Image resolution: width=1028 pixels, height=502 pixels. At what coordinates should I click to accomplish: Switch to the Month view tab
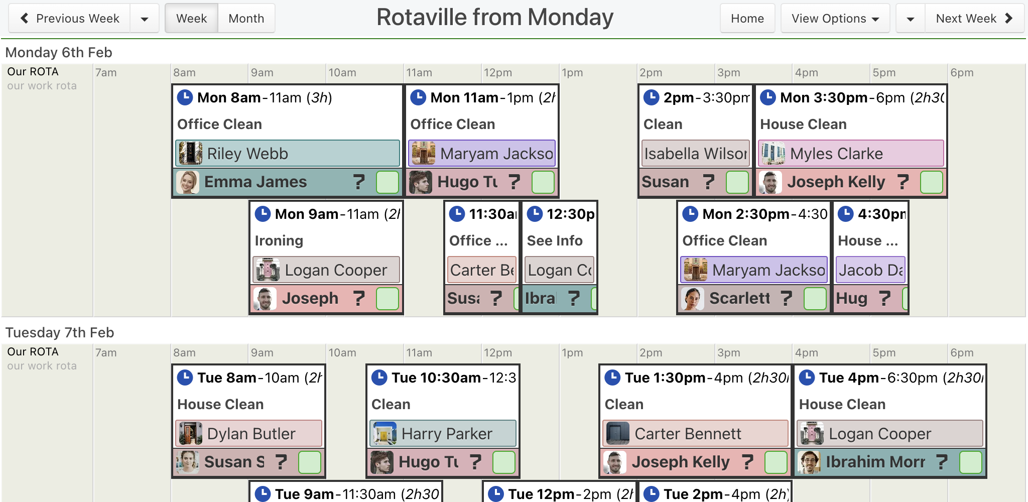point(246,19)
